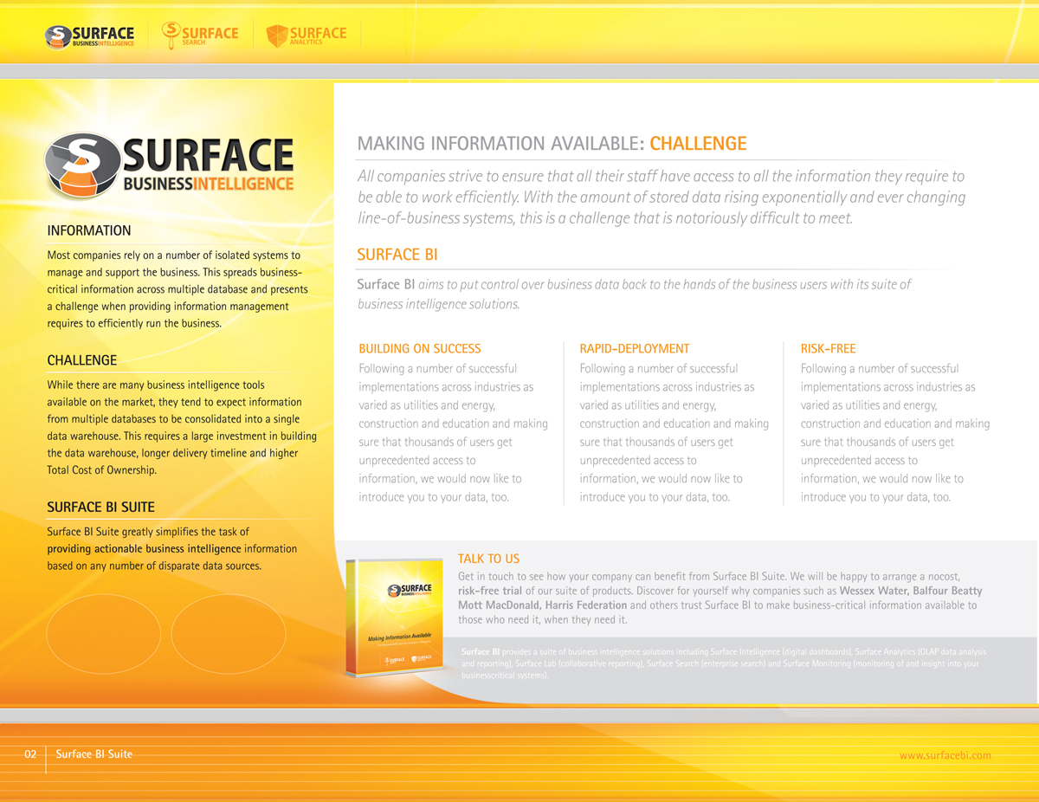Click the paragraph under RISK-FREE
The image size is (1039, 802).
895,433
